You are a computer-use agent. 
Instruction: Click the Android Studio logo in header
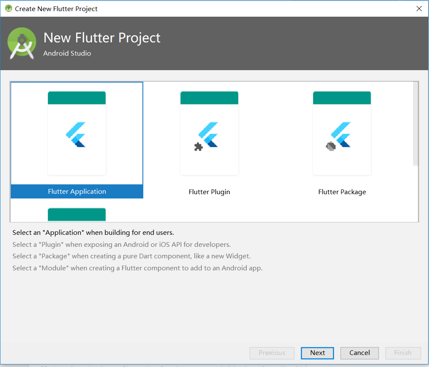coord(22,43)
